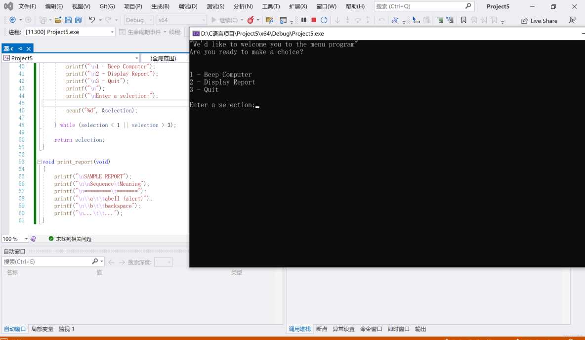Open the 帮助(H) menu

[x=355, y=6]
